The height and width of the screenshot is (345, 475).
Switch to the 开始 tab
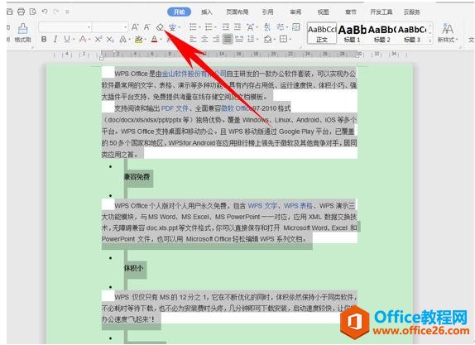tap(179, 12)
